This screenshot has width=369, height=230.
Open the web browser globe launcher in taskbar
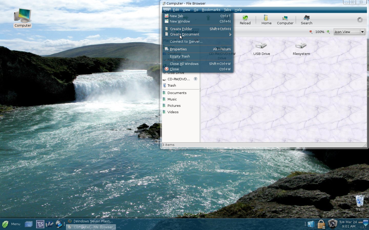click(59, 224)
